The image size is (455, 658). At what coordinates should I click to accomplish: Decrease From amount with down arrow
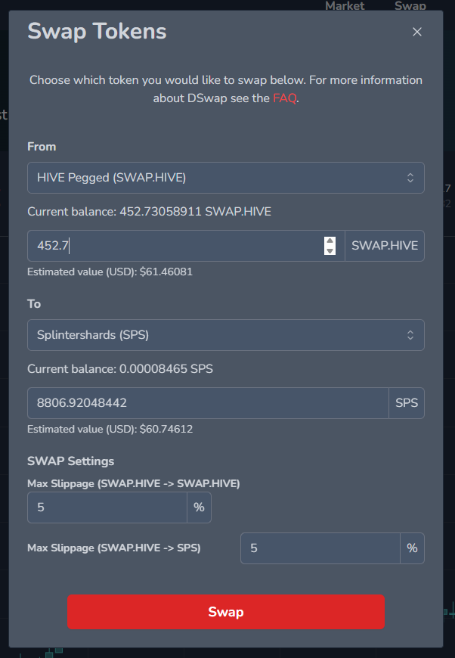click(x=330, y=250)
